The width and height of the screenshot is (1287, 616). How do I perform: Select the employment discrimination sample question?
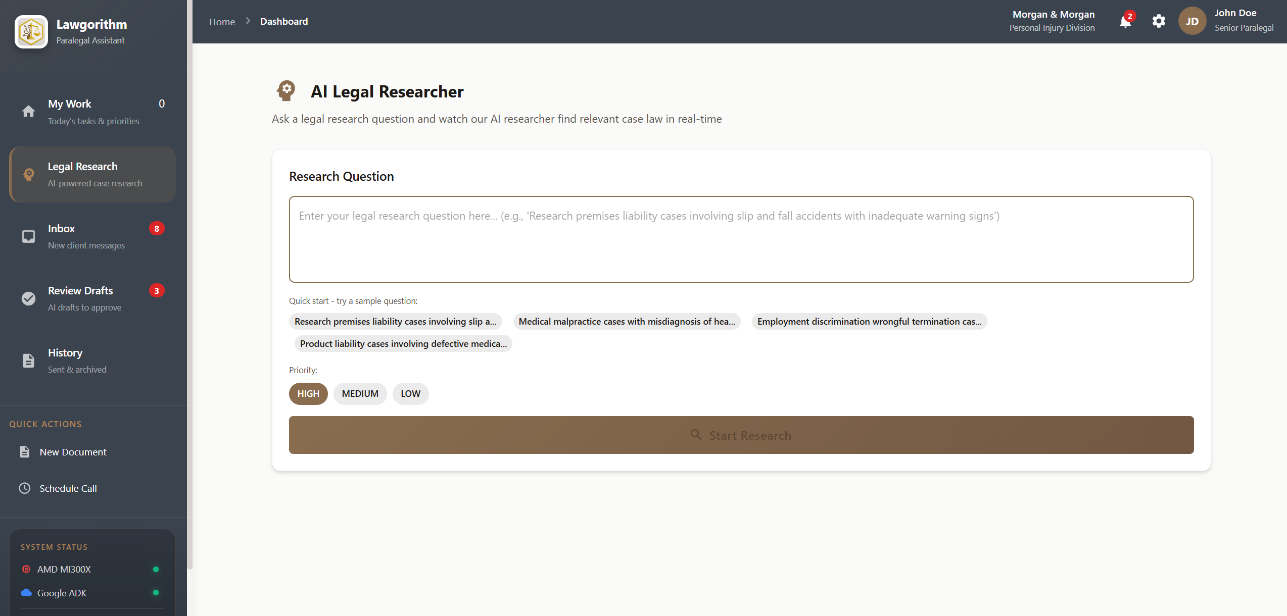pos(869,322)
